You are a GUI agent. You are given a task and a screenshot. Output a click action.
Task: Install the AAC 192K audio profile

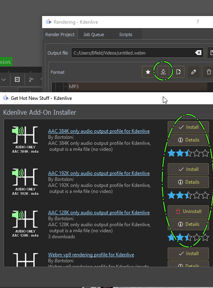click(188, 169)
